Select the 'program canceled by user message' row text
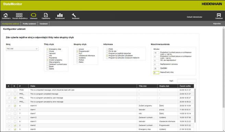The height and width of the screenshot is (132, 225). pyautogui.click(x=47, y=98)
